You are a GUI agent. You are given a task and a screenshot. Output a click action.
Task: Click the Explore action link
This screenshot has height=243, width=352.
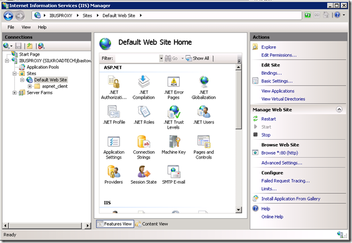point(269,47)
